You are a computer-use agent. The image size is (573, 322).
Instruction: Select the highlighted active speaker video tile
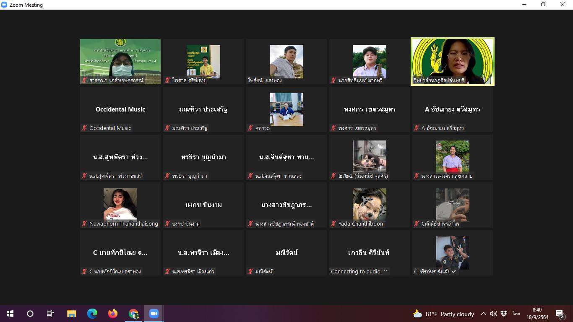(x=452, y=62)
